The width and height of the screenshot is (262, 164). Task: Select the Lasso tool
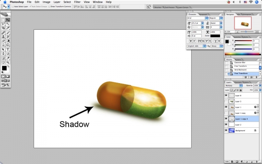[3, 24]
